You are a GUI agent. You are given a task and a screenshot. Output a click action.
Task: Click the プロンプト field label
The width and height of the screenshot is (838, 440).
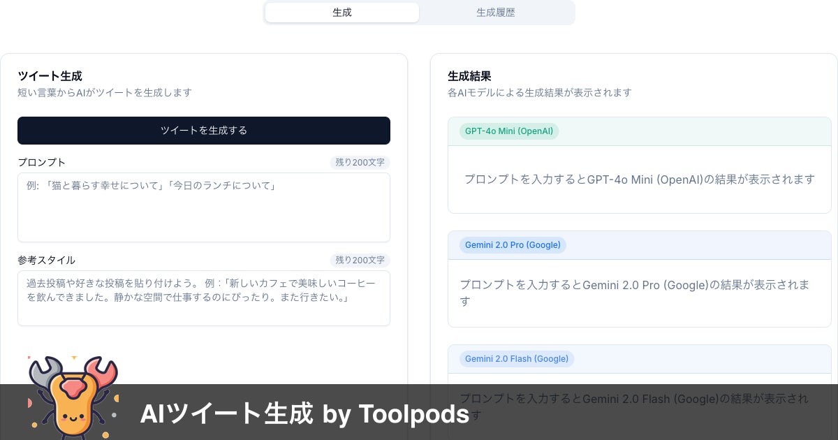click(41, 162)
